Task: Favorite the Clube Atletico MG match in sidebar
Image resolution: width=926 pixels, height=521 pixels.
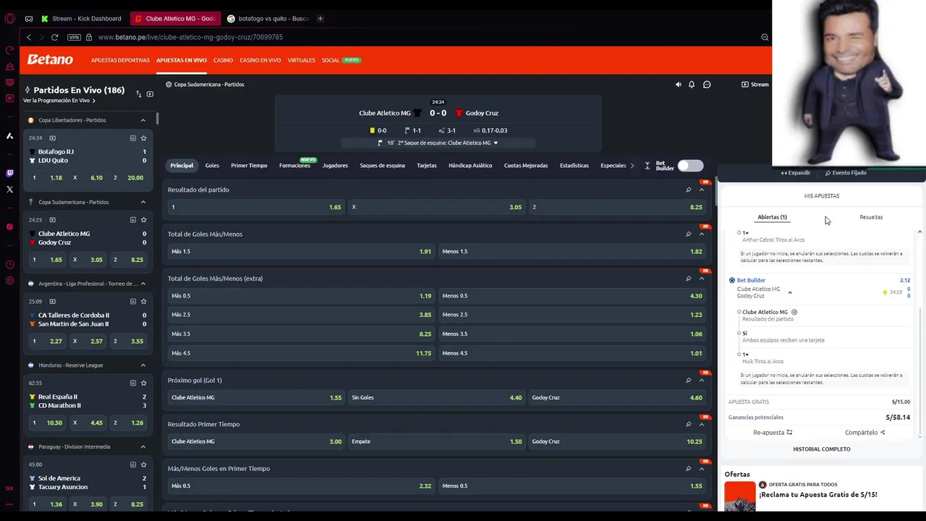Action: coord(144,220)
